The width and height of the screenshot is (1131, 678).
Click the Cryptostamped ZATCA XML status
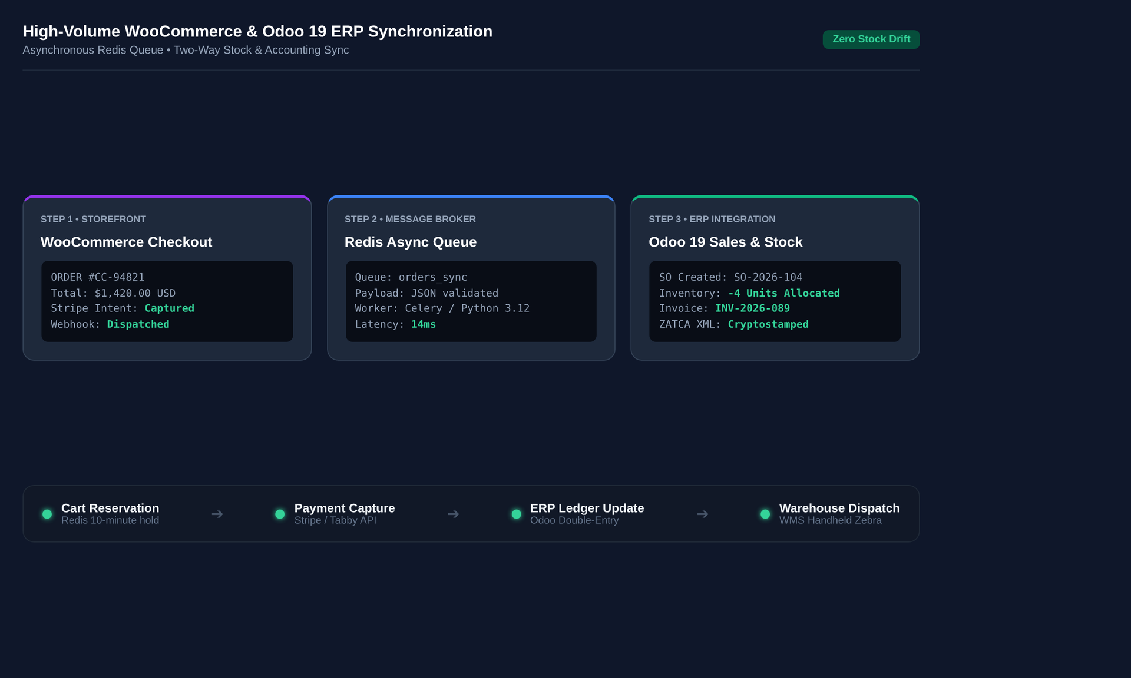(768, 324)
